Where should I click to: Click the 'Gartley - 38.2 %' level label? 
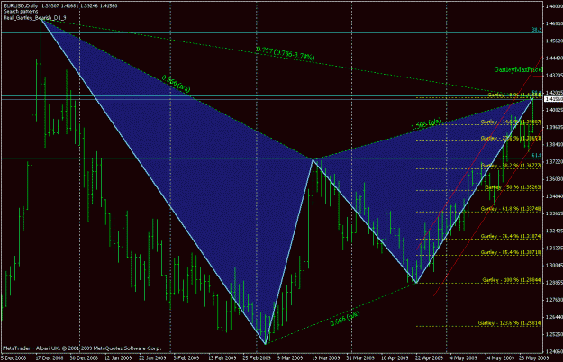coord(511,166)
